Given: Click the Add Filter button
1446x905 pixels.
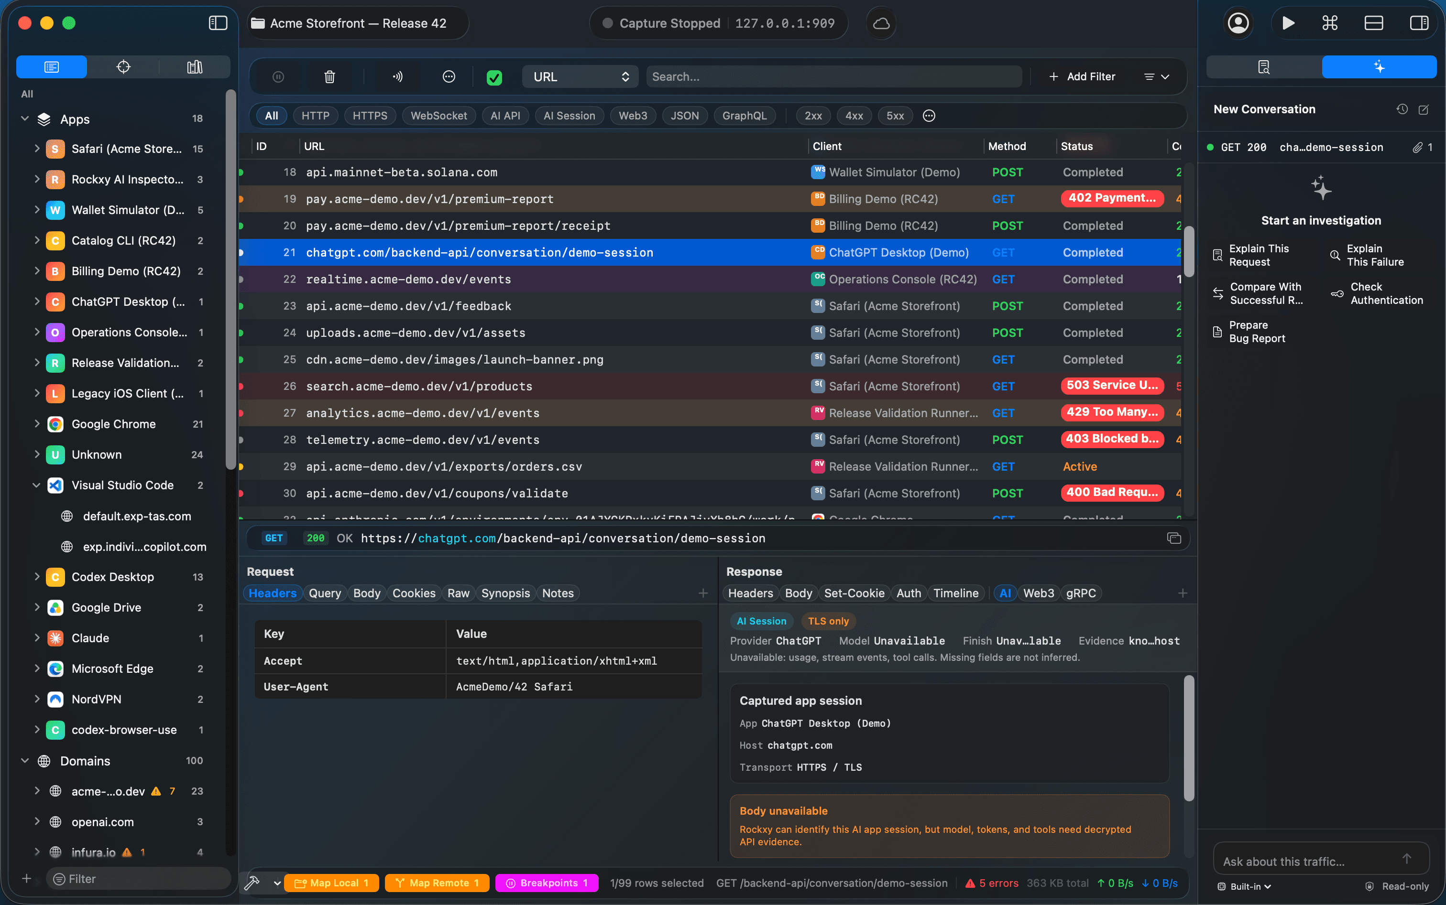Looking at the screenshot, I should [x=1082, y=76].
